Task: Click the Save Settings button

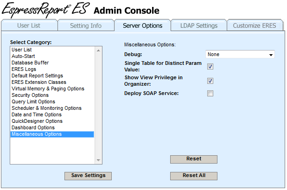Action: pos(88,176)
